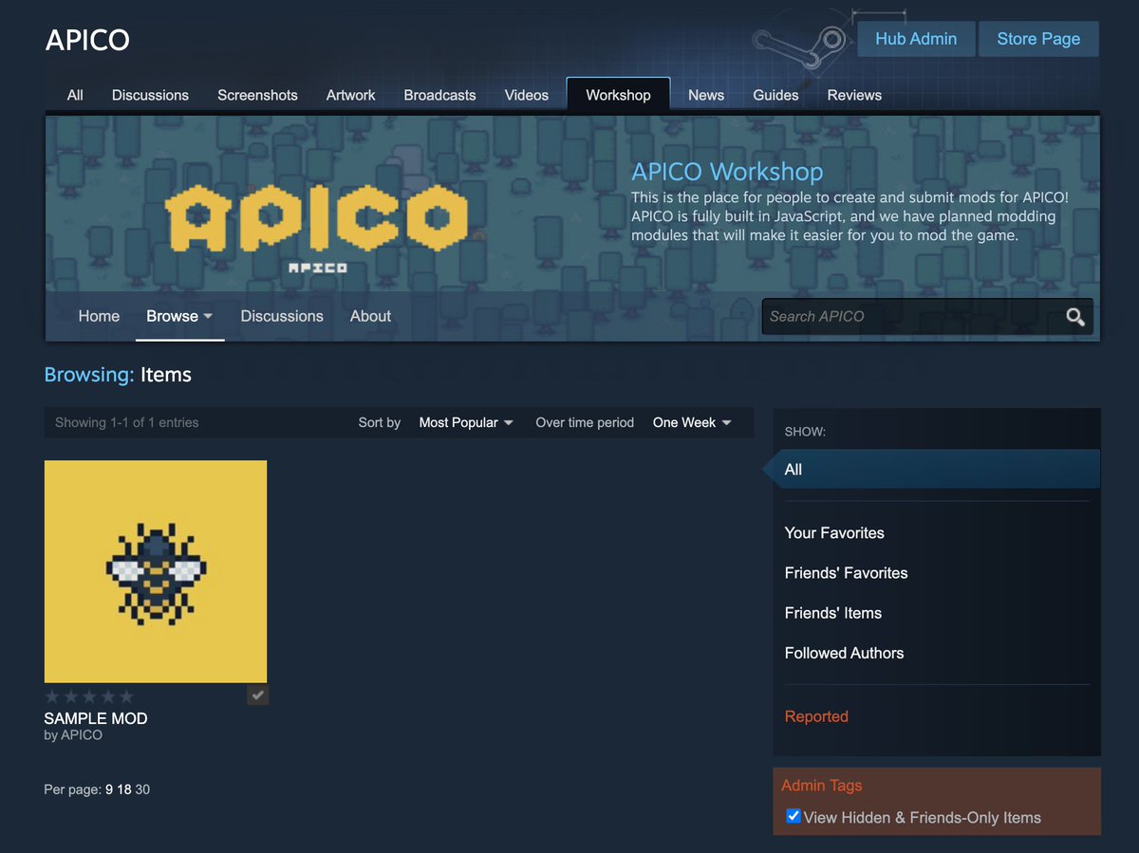The width and height of the screenshot is (1139, 853).
Task: Open workshop Discussions in the banner menu
Action: (282, 316)
